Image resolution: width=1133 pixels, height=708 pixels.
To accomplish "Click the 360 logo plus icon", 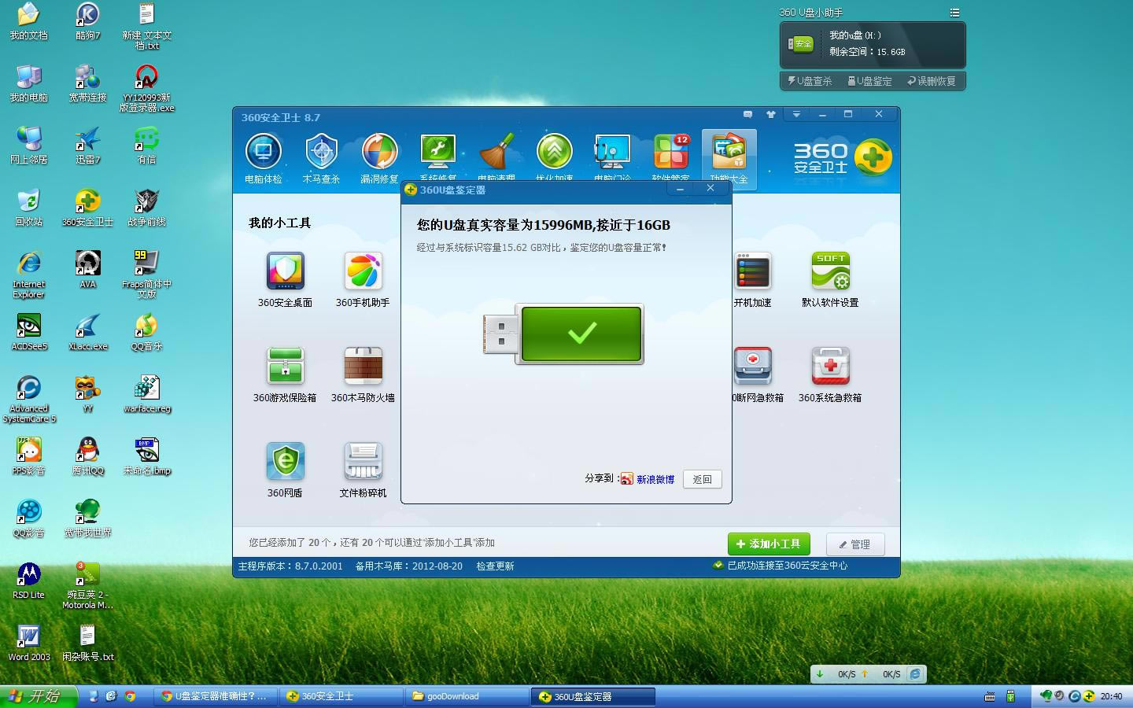I will (x=873, y=157).
